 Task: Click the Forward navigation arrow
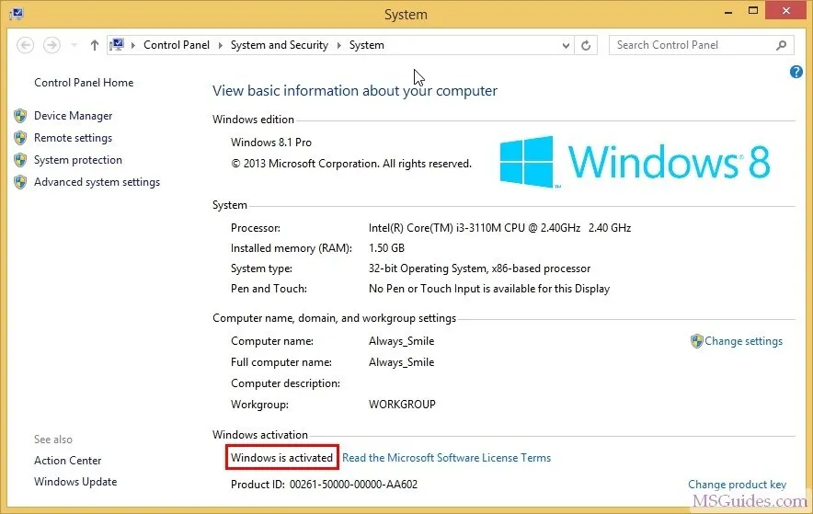tap(52, 45)
